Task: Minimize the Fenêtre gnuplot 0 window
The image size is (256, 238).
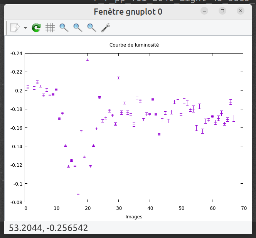Action: pos(204,11)
